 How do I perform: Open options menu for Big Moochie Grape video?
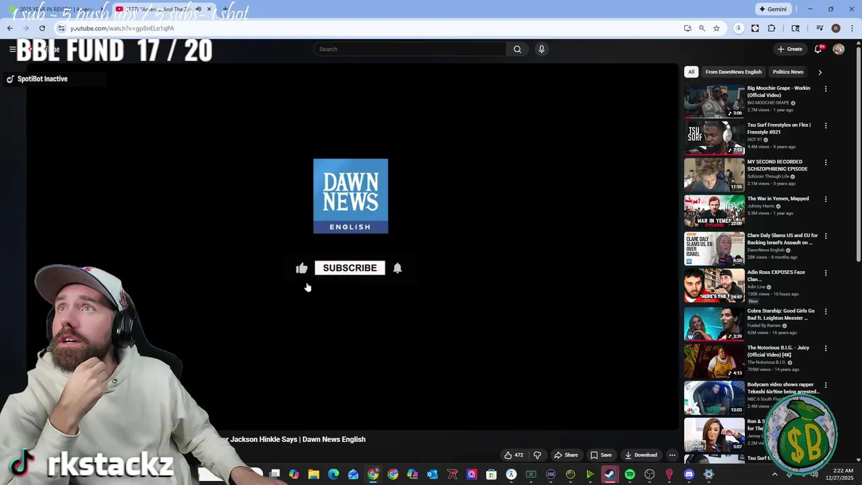pyautogui.click(x=826, y=89)
